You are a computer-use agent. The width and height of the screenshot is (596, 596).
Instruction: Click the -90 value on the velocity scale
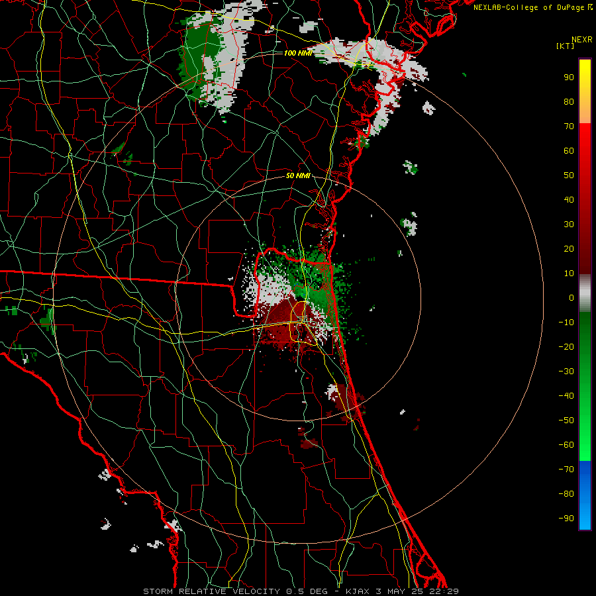[x=566, y=519]
